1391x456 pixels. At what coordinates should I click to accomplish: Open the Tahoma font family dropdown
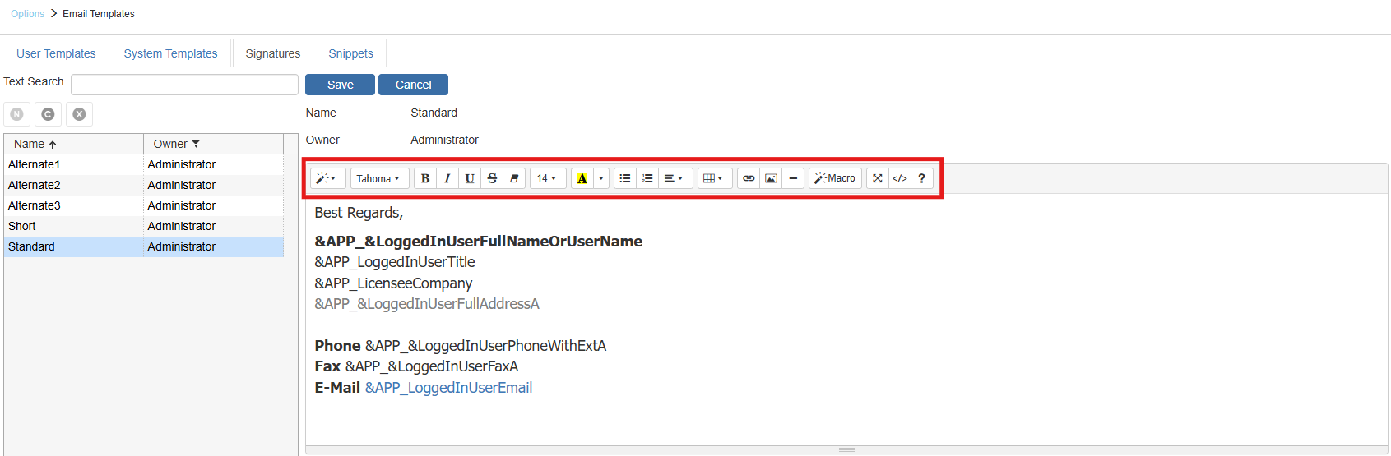[378, 178]
